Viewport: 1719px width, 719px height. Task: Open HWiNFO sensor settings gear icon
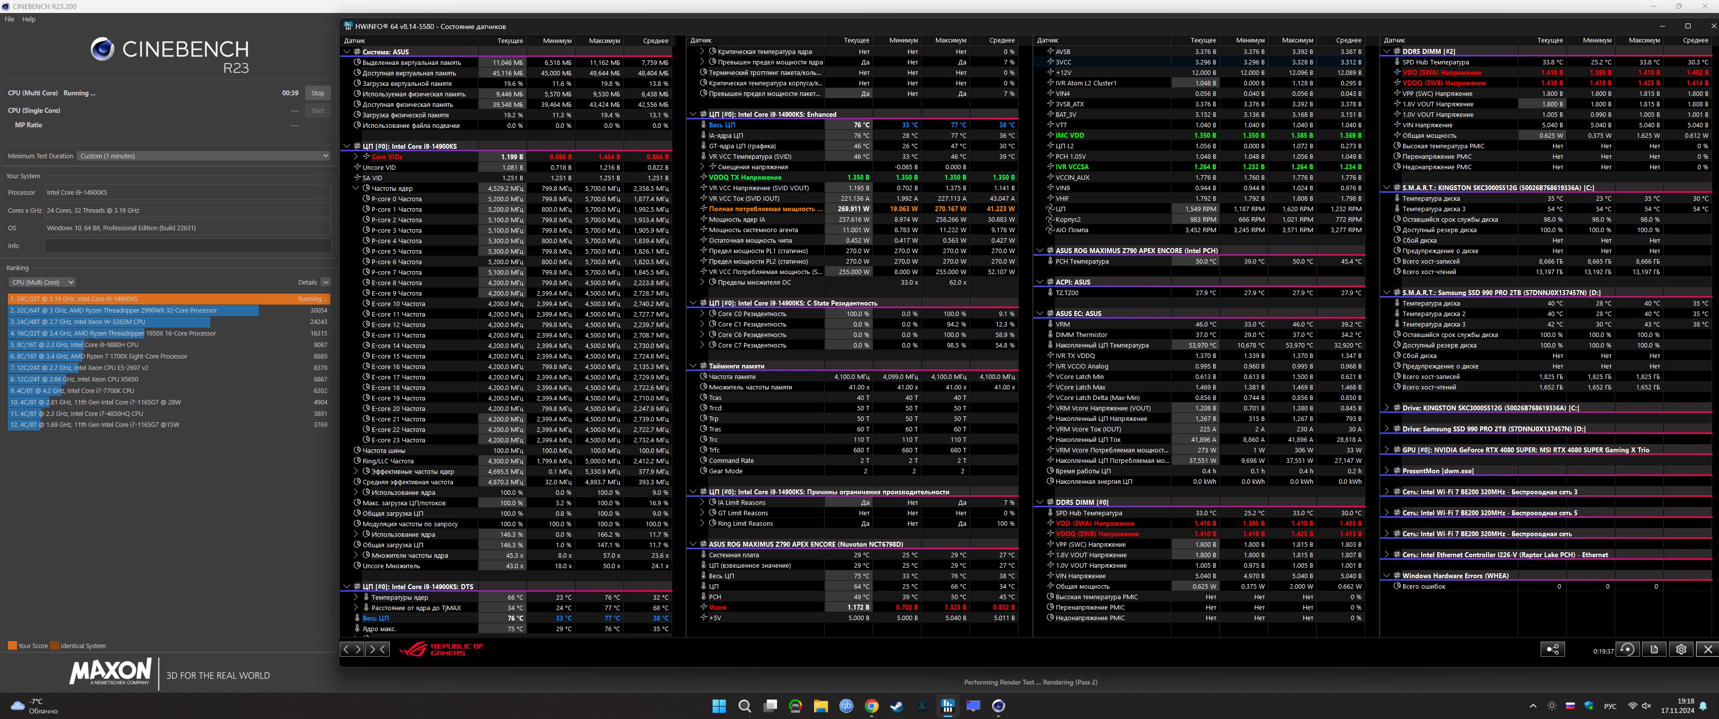coord(1681,649)
